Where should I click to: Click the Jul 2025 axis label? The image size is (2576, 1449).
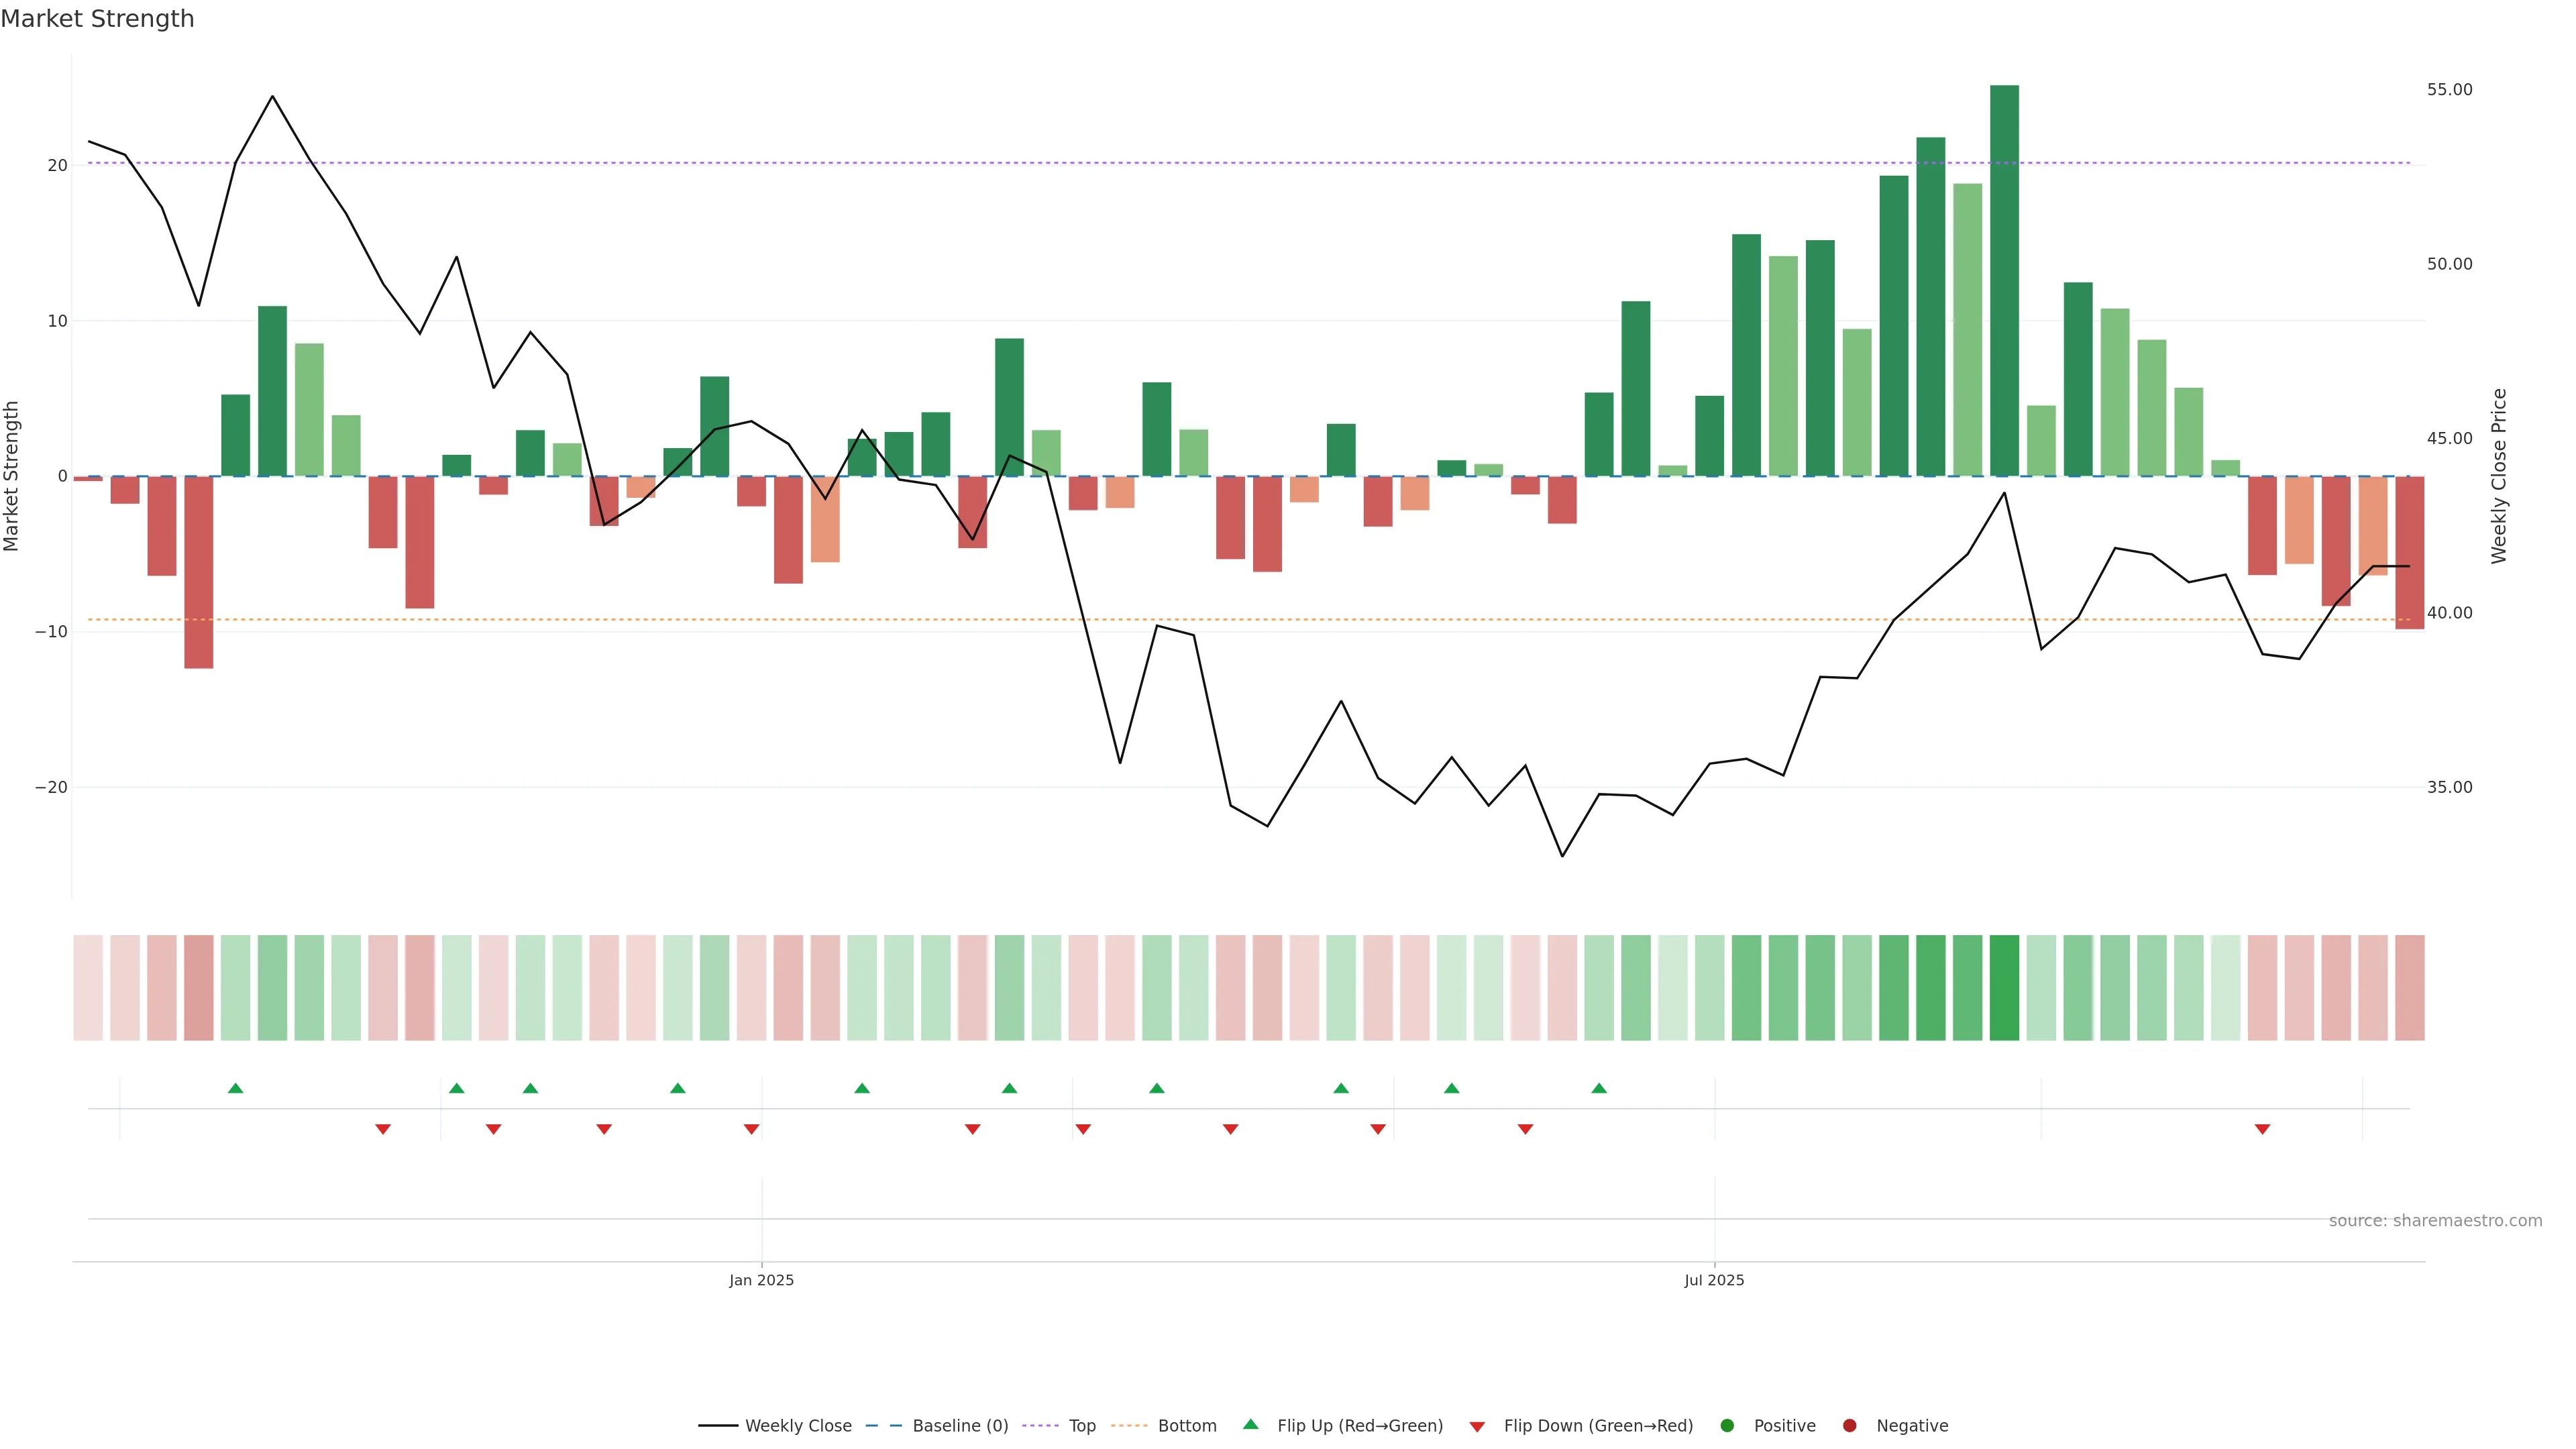(1714, 1280)
